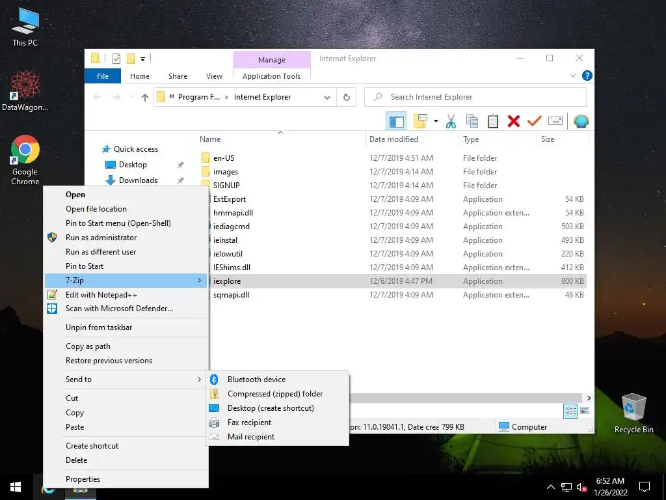
Task: Click the New folder icon in title bar
Action: (x=131, y=59)
